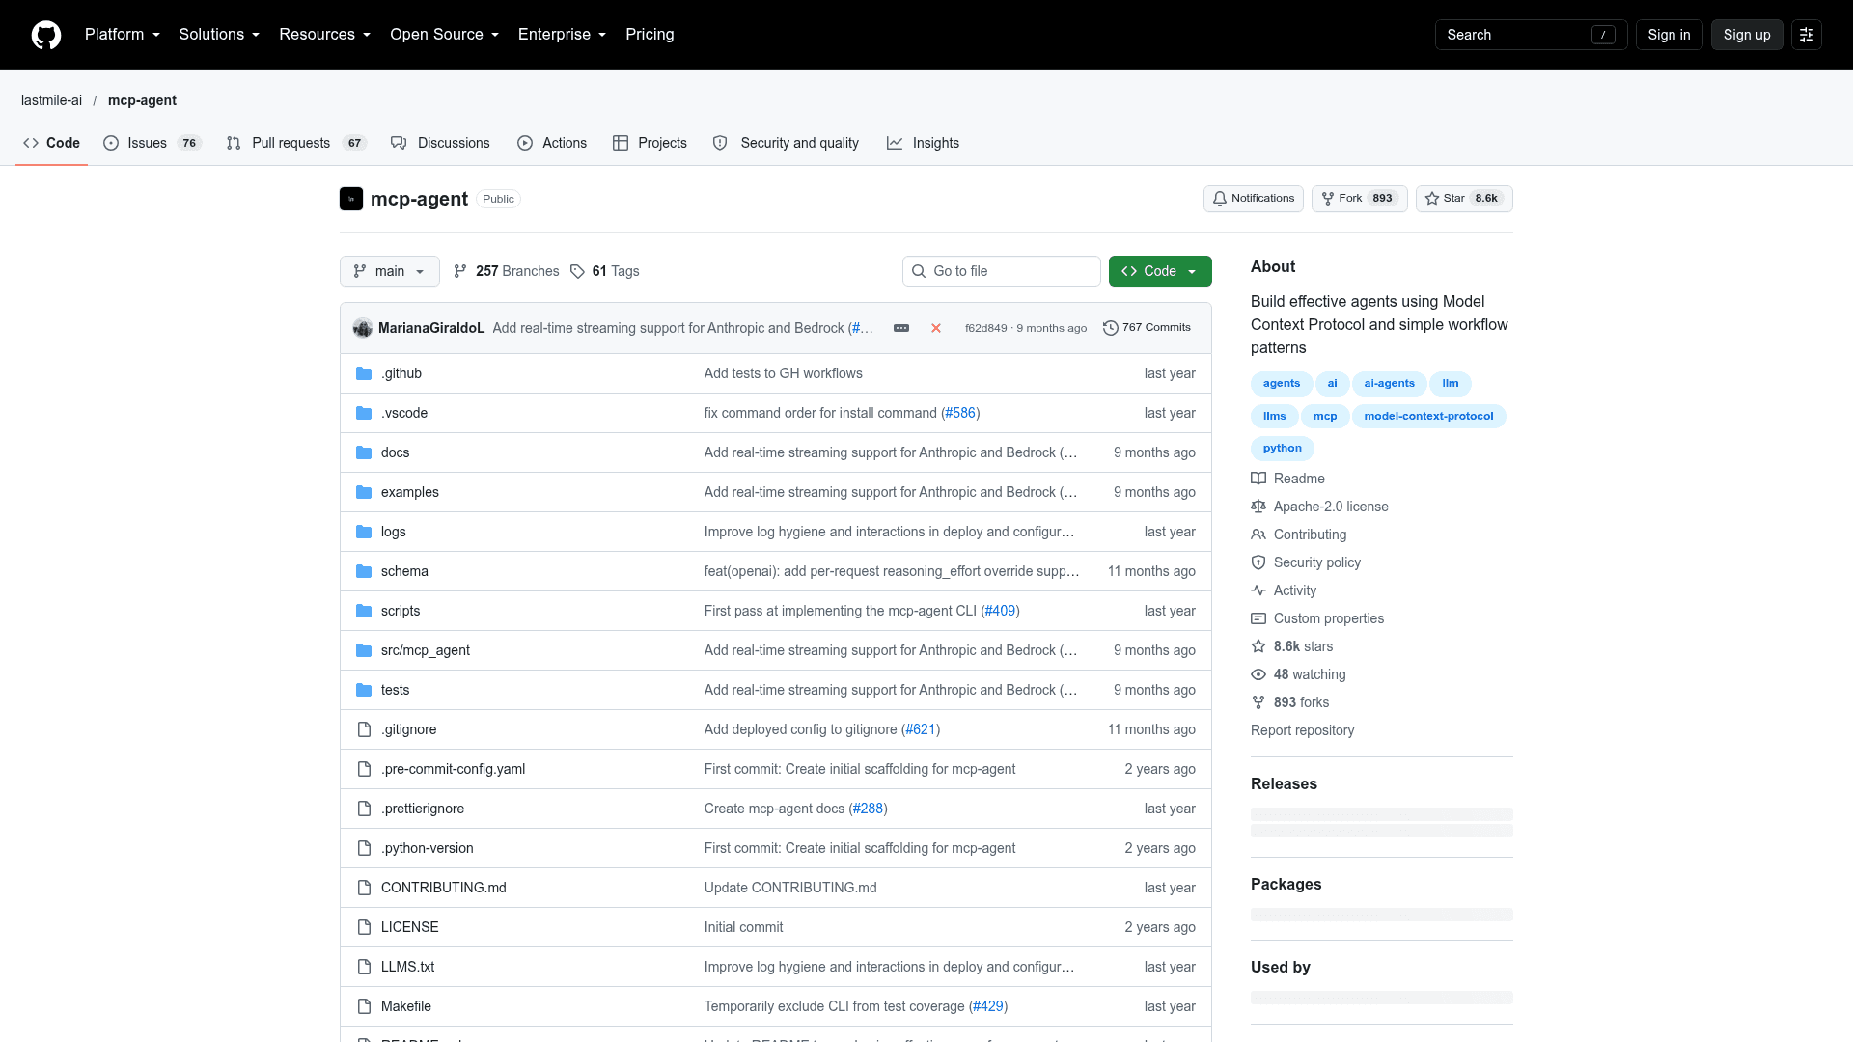
Task: Click the Notifications button
Action: 1253,199
